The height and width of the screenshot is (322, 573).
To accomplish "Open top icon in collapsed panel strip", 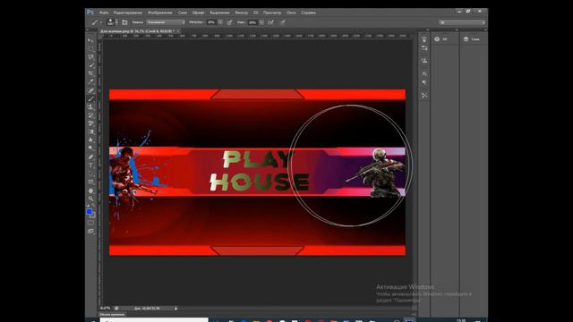I will point(424,39).
